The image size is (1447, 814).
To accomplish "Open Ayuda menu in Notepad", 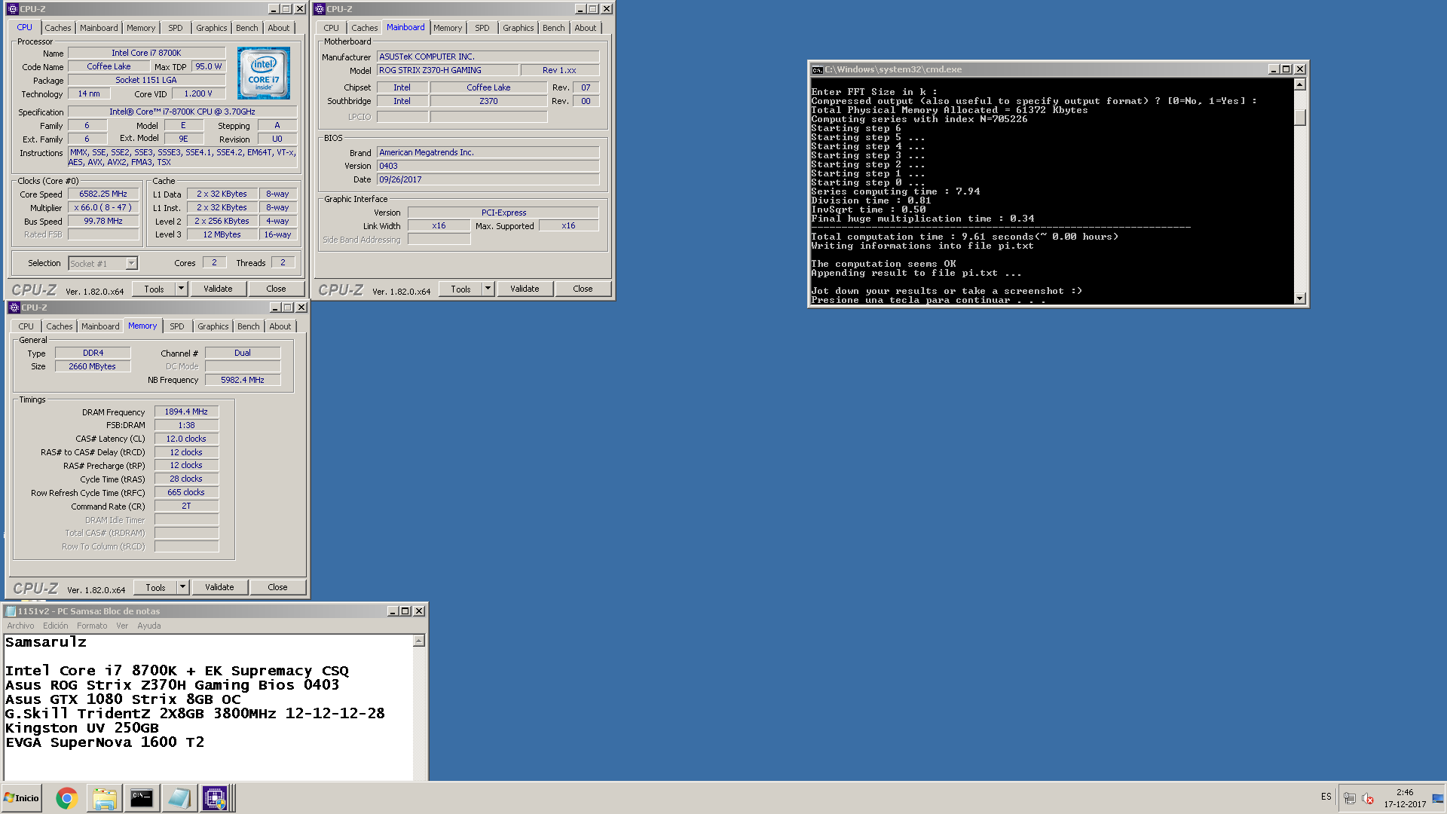I will point(148,626).
